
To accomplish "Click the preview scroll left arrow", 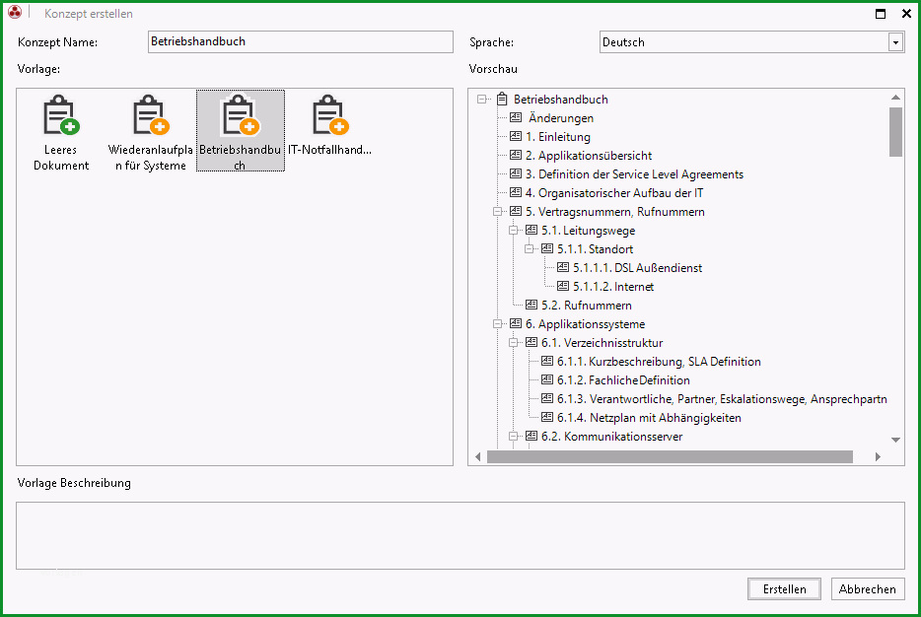I will [477, 456].
